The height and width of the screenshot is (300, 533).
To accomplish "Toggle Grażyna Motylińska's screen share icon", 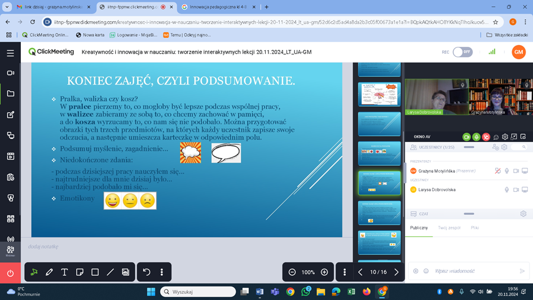I will coord(525,171).
